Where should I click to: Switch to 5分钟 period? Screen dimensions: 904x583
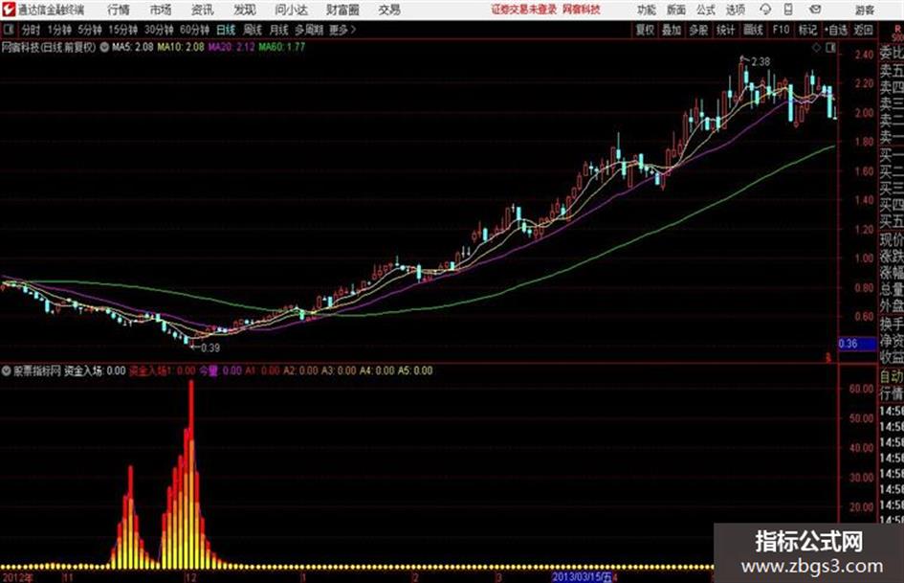pos(90,30)
